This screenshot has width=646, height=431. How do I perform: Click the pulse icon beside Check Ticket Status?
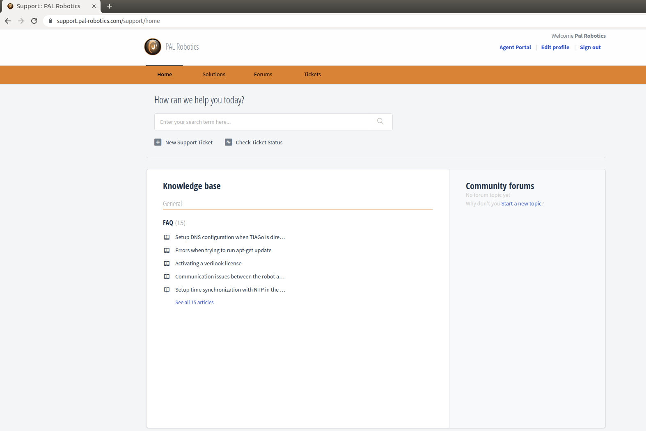click(x=229, y=142)
